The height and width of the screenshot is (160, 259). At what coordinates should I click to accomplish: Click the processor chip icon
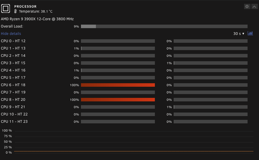[x=6, y=8]
